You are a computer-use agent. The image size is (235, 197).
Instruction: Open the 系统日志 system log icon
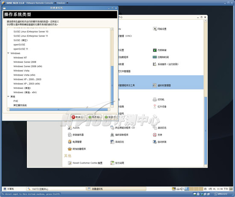112,142
